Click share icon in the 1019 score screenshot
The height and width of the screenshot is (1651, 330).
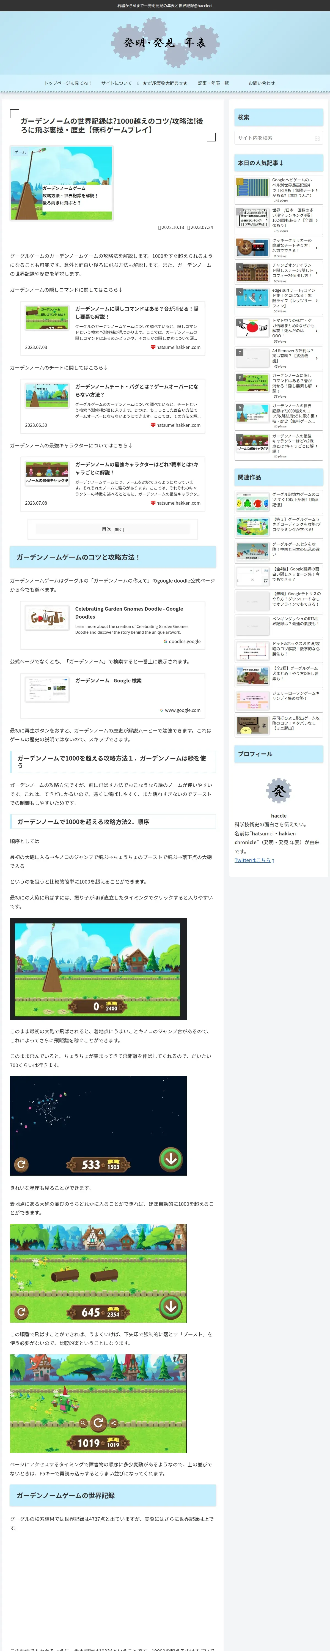[113, 1423]
